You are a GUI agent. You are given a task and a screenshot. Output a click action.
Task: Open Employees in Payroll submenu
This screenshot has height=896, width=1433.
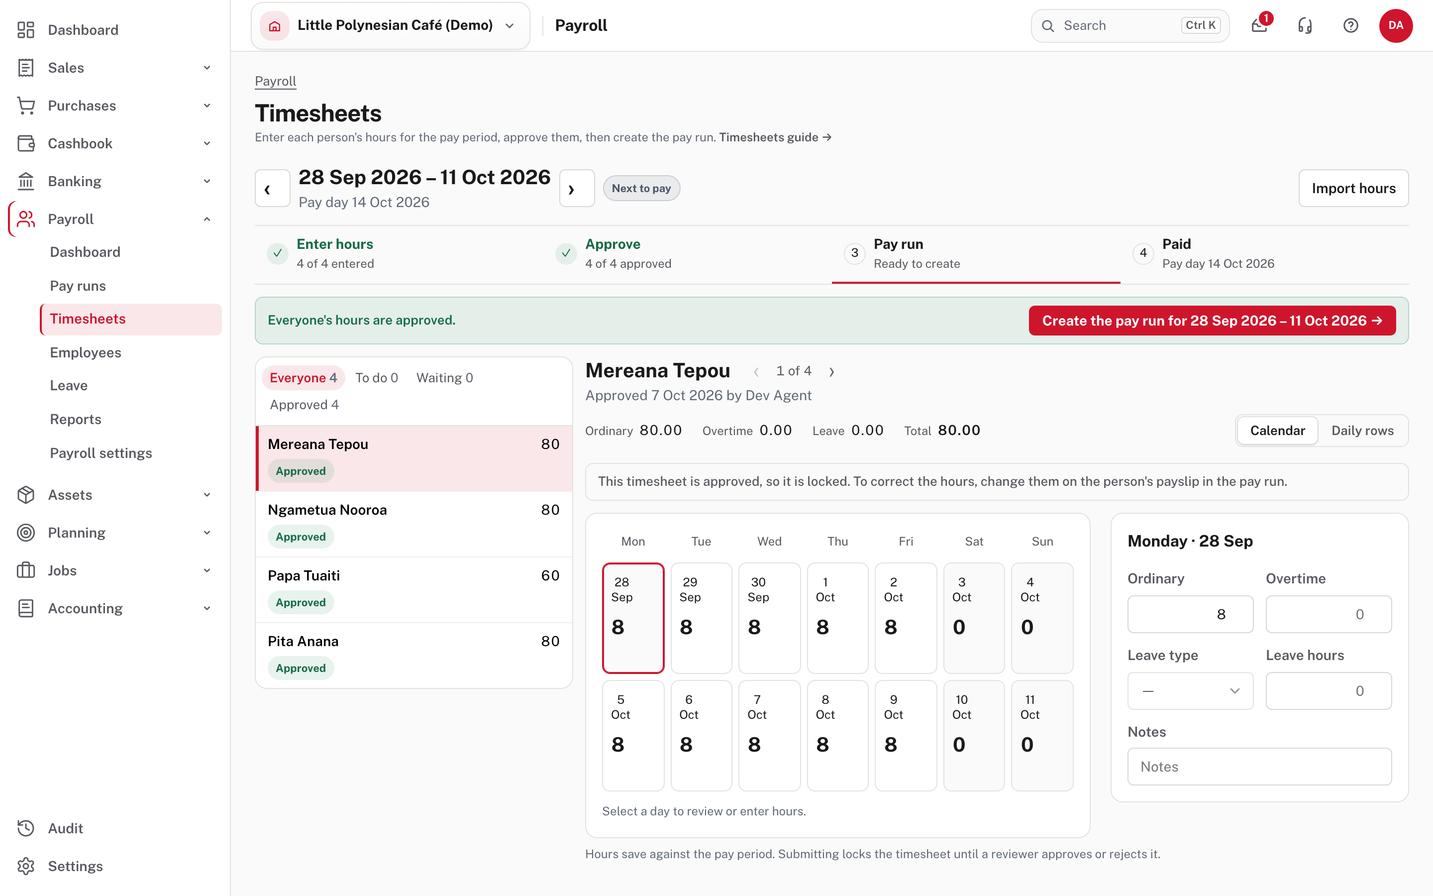[85, 352]
